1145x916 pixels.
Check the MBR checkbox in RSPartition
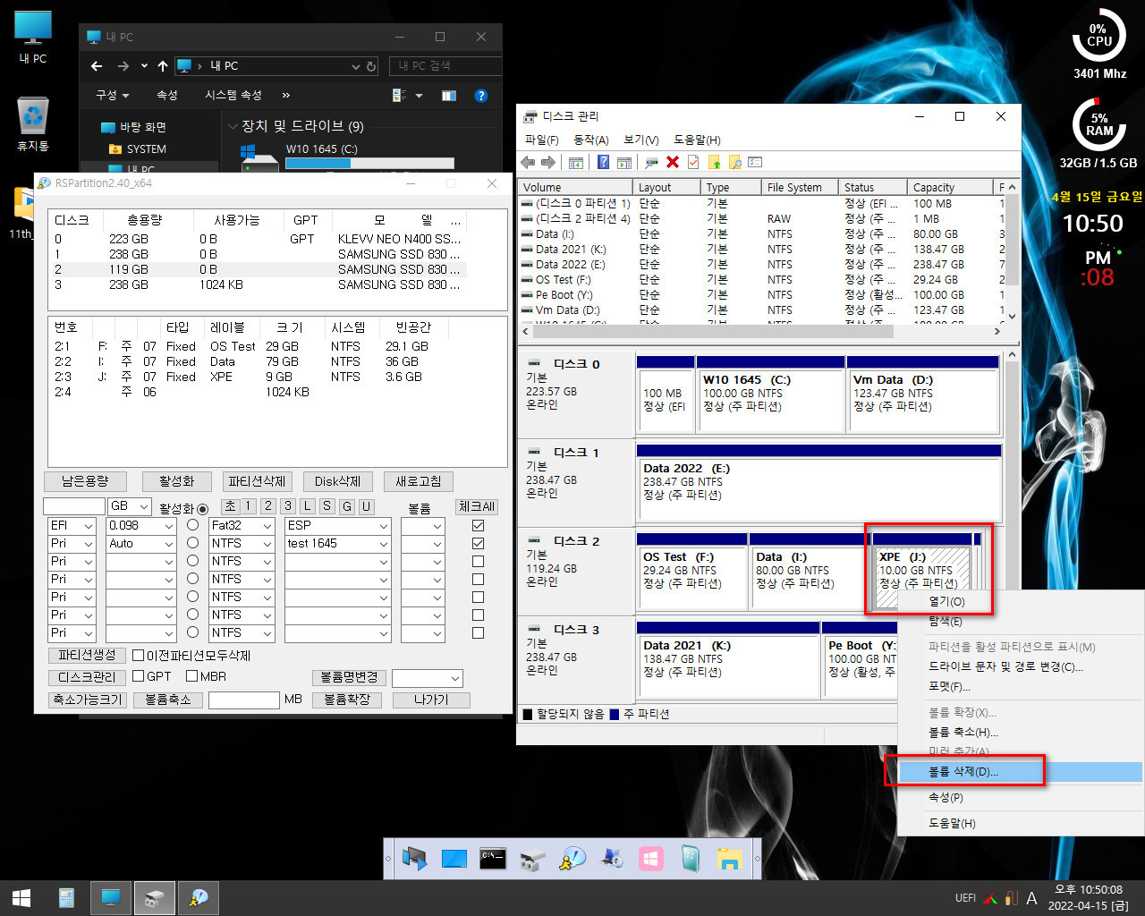(191, 676)
